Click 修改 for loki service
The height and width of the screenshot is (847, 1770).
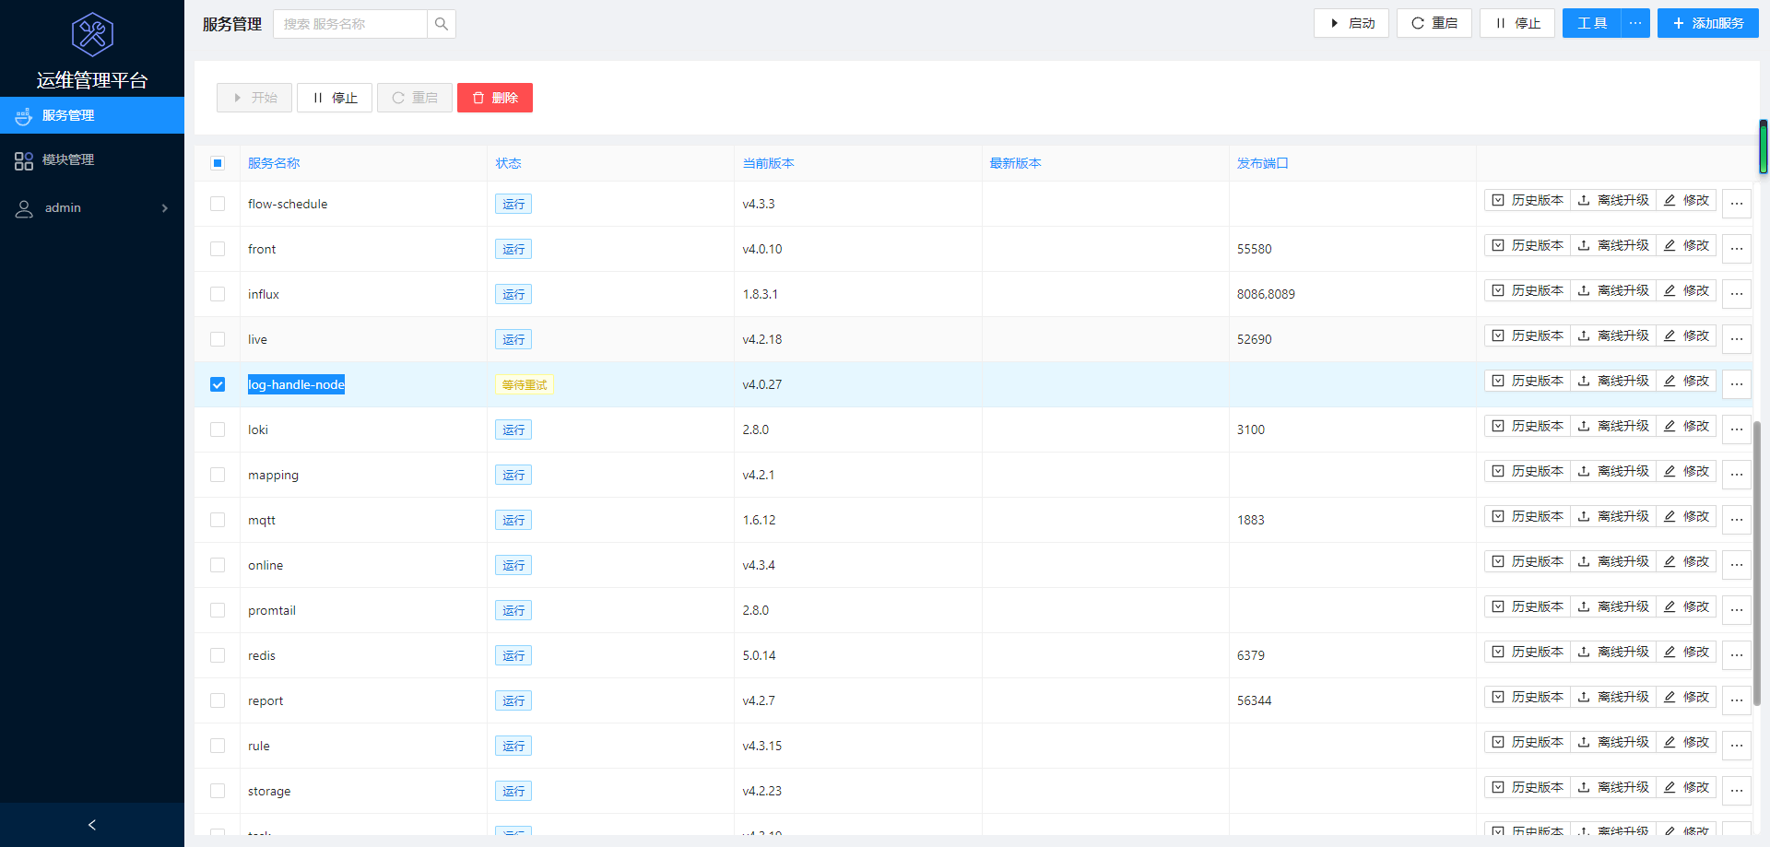tap(1686, 426)
